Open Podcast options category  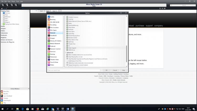(53, 46)
